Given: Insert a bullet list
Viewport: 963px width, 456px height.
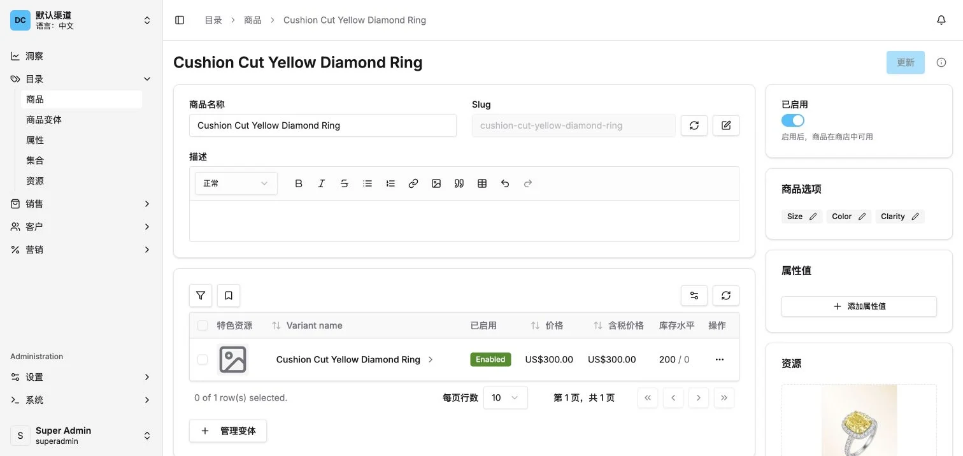Looking at the screenshot, I should click(367, 183).
